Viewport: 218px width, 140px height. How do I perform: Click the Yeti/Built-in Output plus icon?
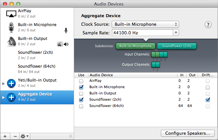point(11,83)
